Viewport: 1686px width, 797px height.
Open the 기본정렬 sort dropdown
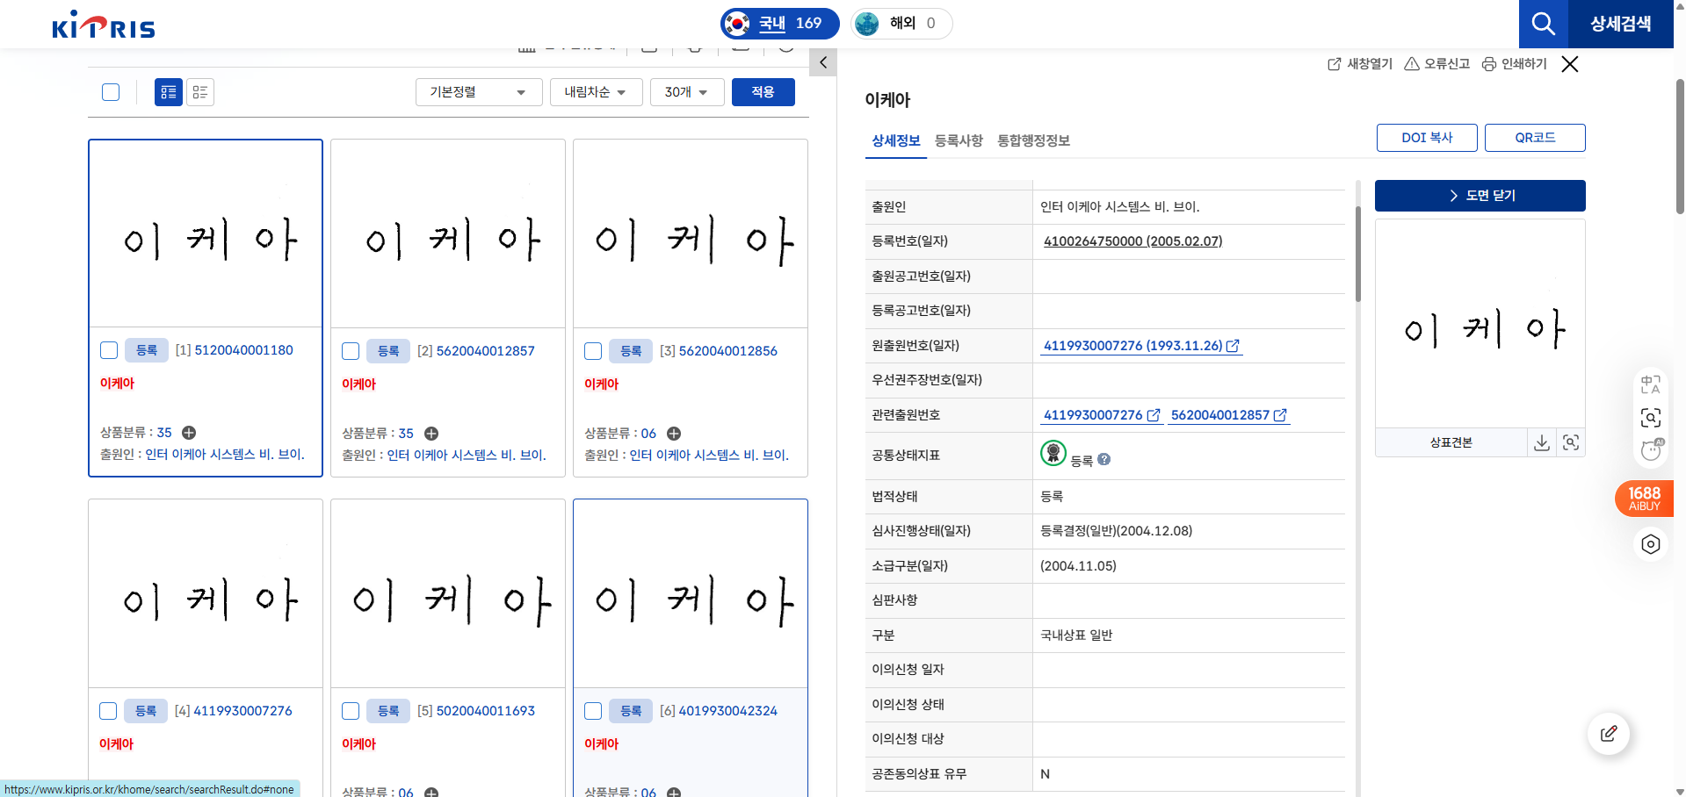click(479, 92)
